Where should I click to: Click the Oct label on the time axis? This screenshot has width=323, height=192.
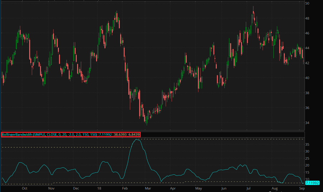pos(24,188)
